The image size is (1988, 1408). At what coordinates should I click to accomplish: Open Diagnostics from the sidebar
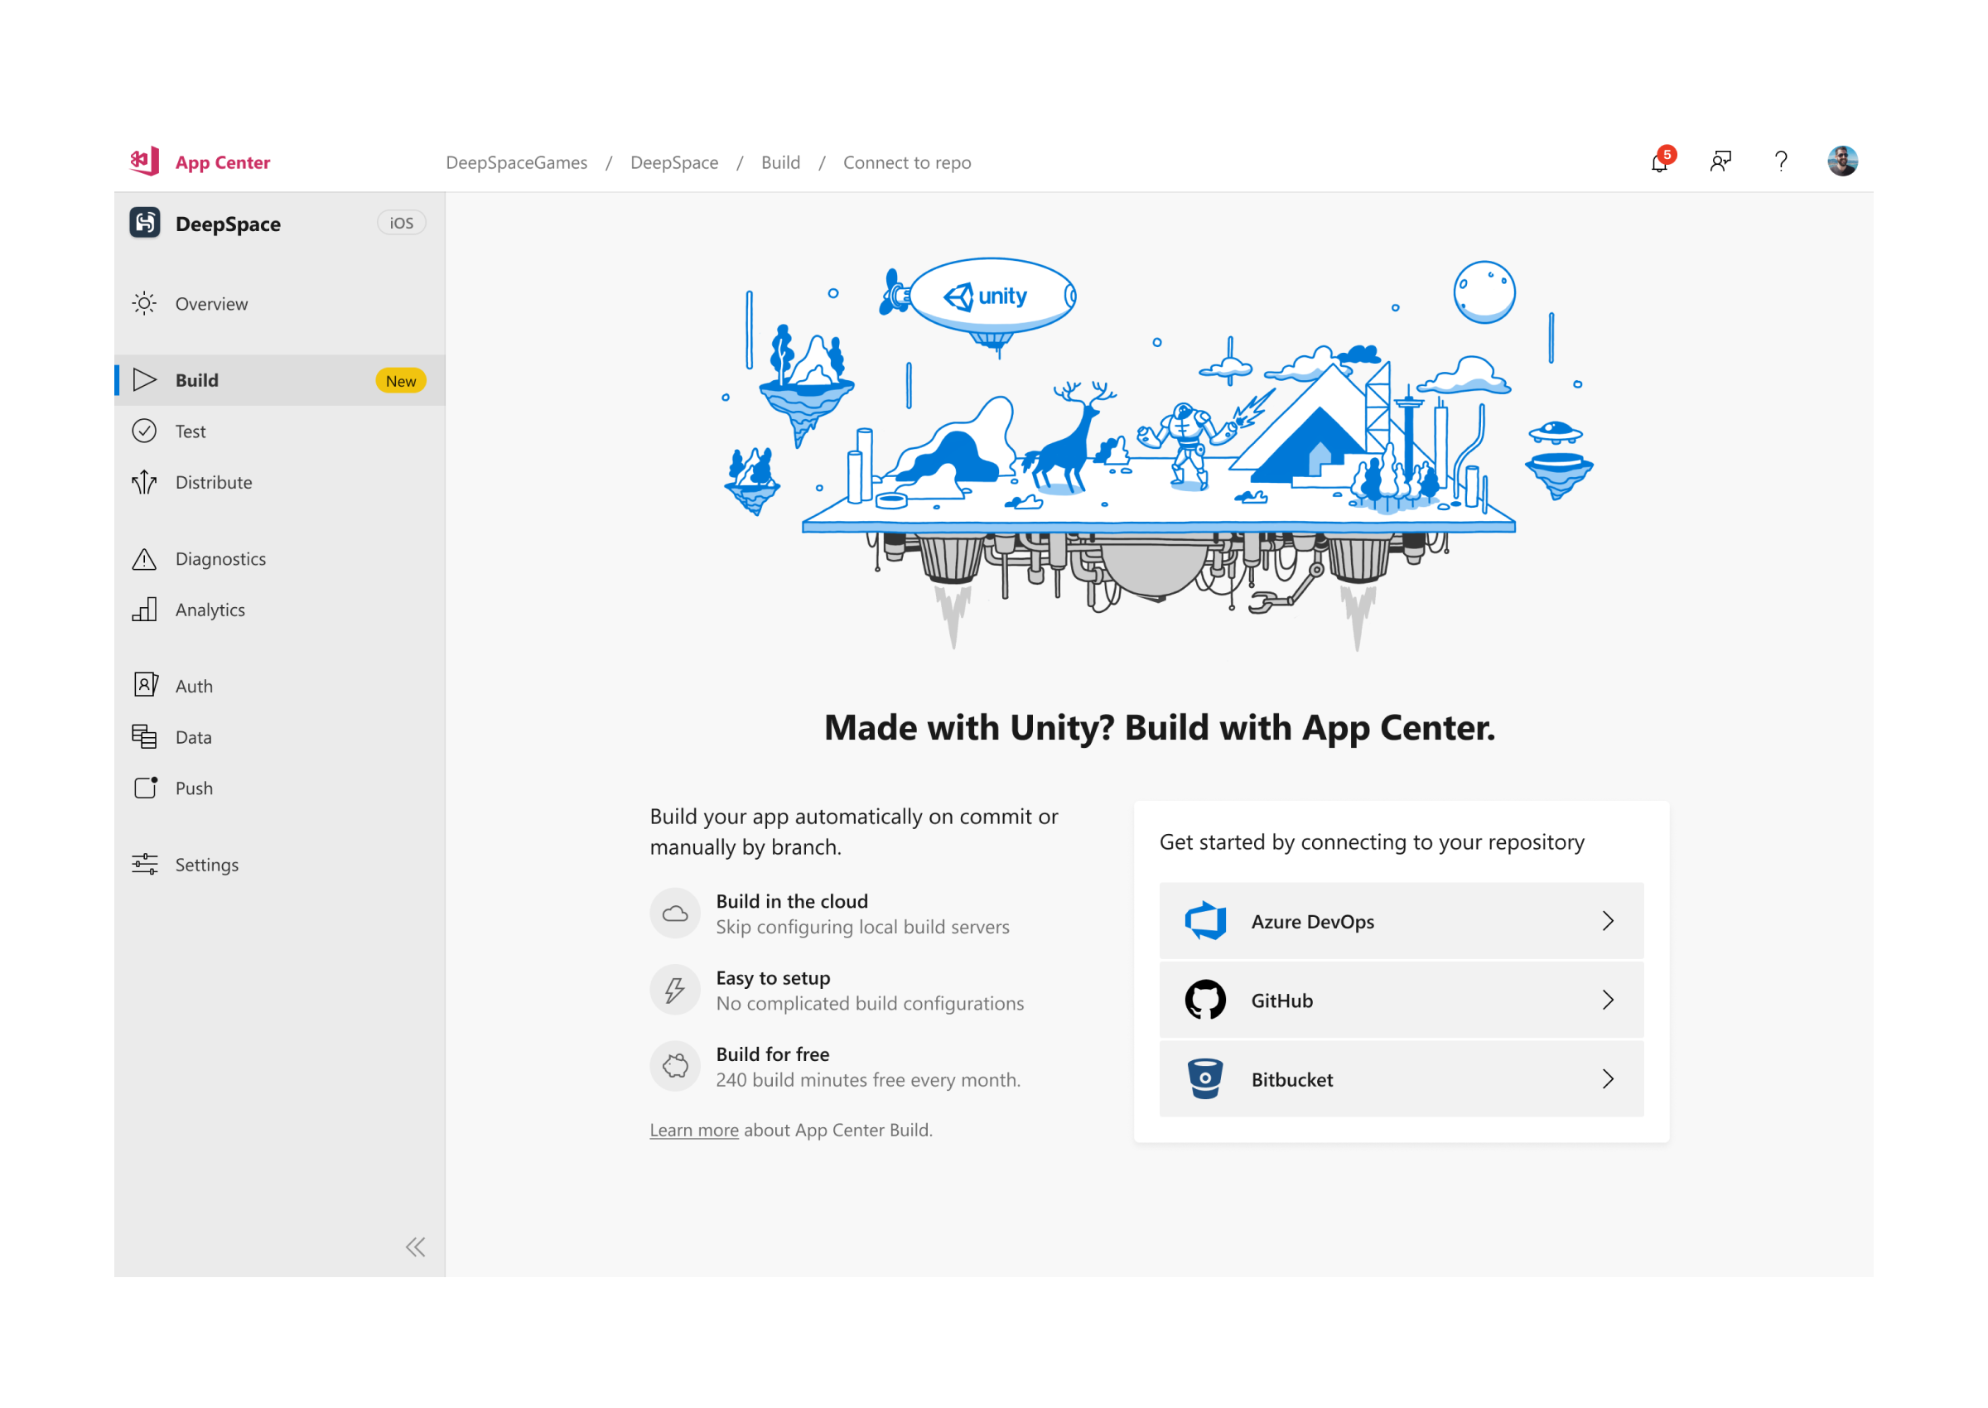click(x=220, y=558)
